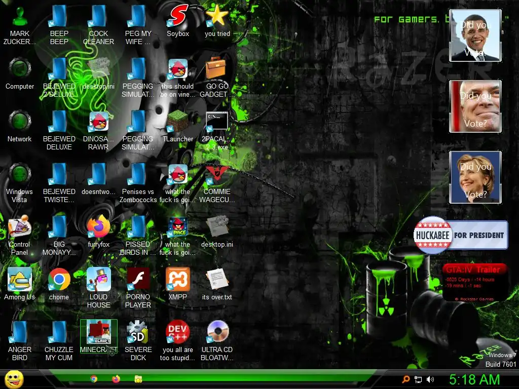Open the Network desktop icon

click(x=20, y=126)
